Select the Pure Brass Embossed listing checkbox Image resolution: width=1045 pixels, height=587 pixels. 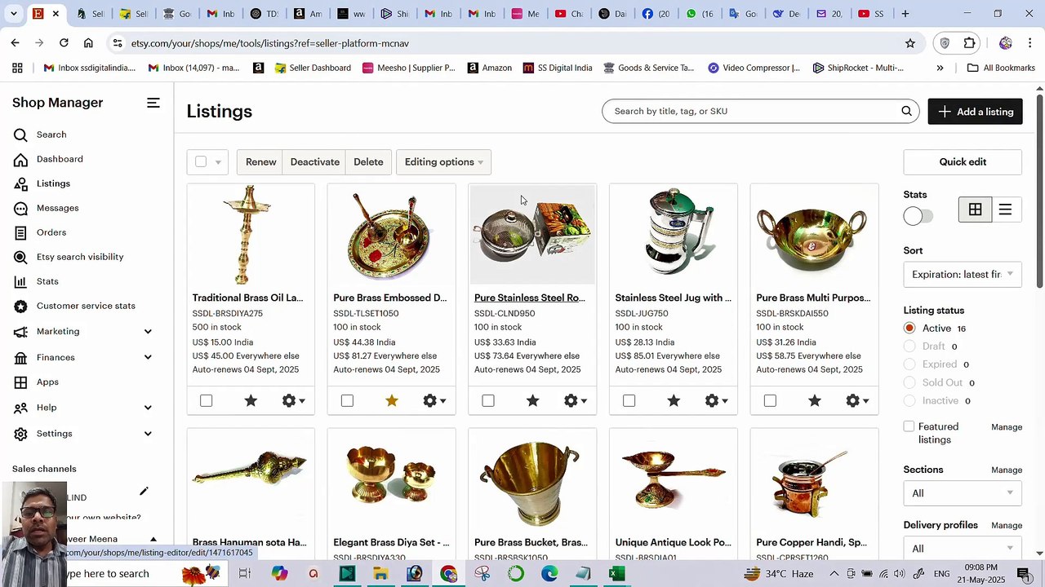(347, 400)
